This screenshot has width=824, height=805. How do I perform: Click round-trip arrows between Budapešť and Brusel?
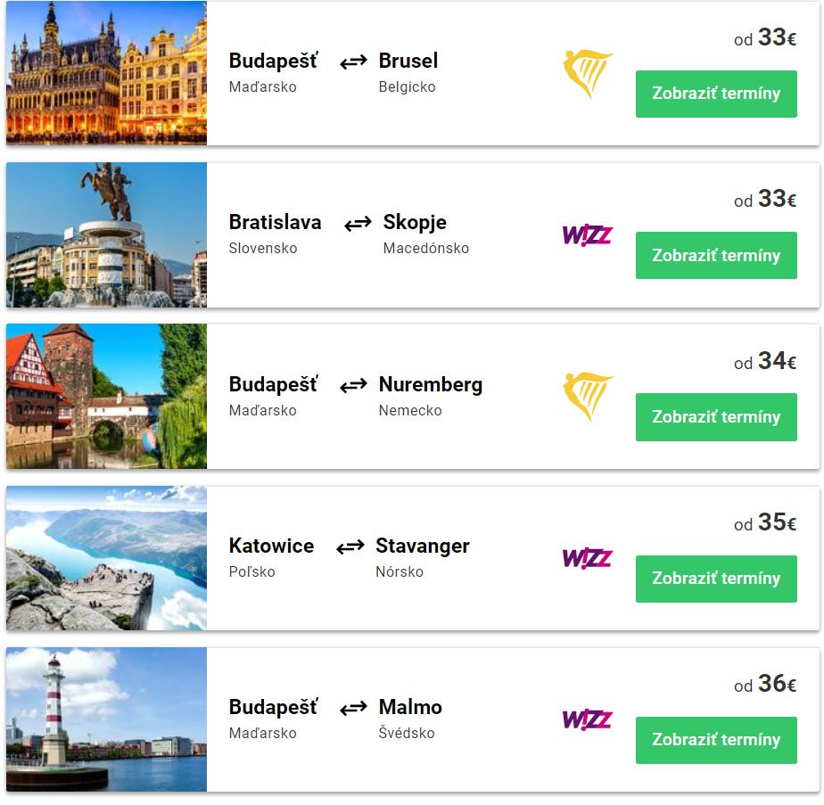(354, 62)
